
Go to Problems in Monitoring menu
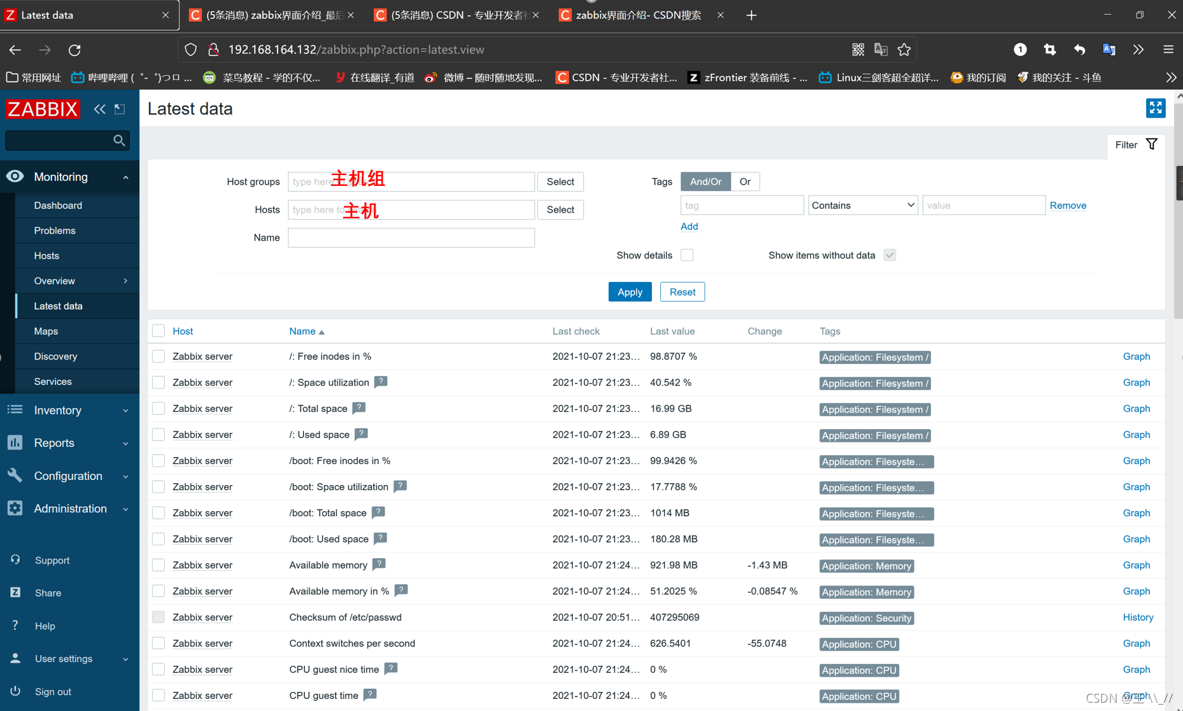coord(77,230)
